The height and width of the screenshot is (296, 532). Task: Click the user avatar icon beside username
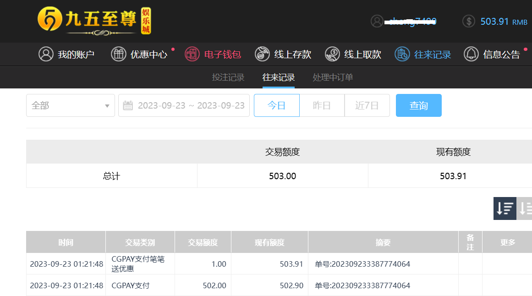pos(377,22)
